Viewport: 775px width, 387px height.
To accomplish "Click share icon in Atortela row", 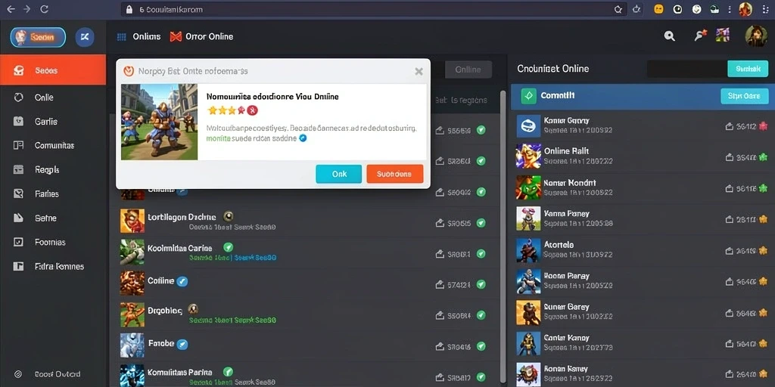I will point(729,251).
